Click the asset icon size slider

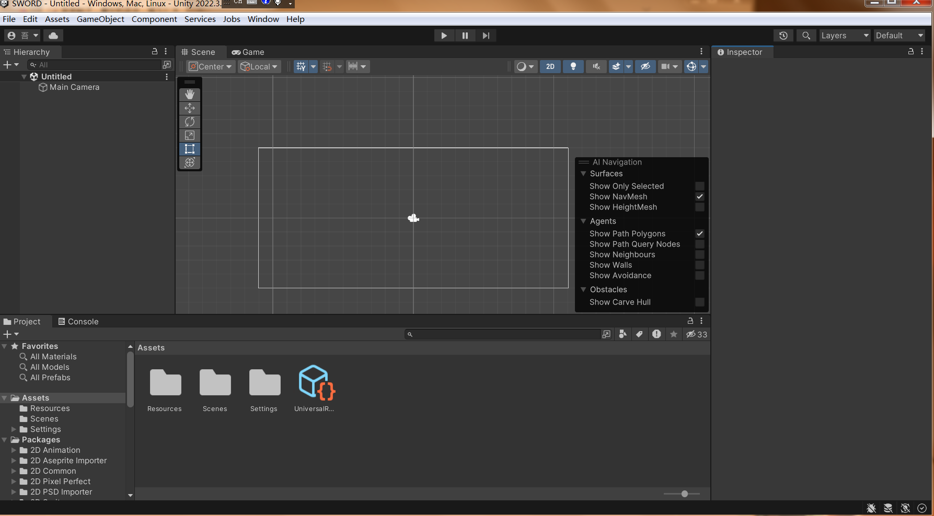pyautogui.click(x=684, y=494)
